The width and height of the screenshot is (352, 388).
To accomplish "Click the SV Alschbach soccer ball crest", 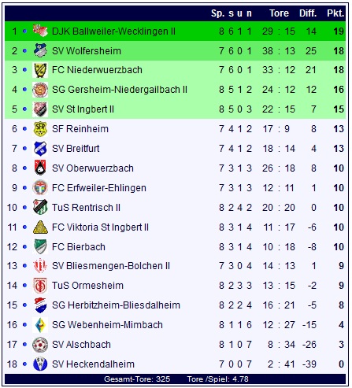I will [x=40, y=345].
